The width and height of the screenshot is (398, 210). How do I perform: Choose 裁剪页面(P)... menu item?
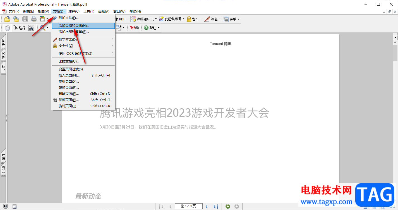click(83, 100)
